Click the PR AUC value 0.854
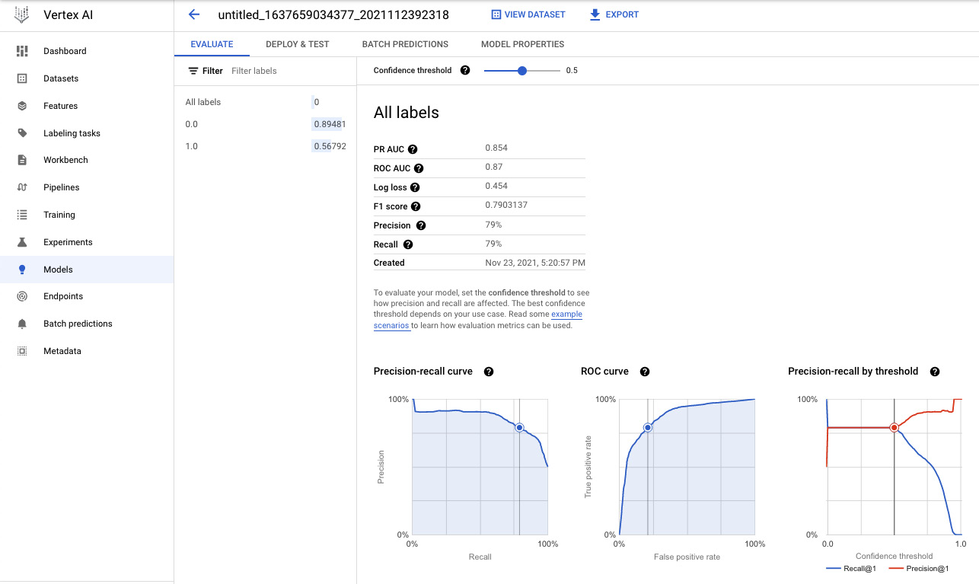 [x=496, y=148]
